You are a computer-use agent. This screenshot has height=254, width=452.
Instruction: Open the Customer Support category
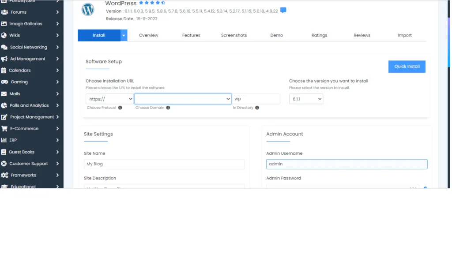[29, 164]
